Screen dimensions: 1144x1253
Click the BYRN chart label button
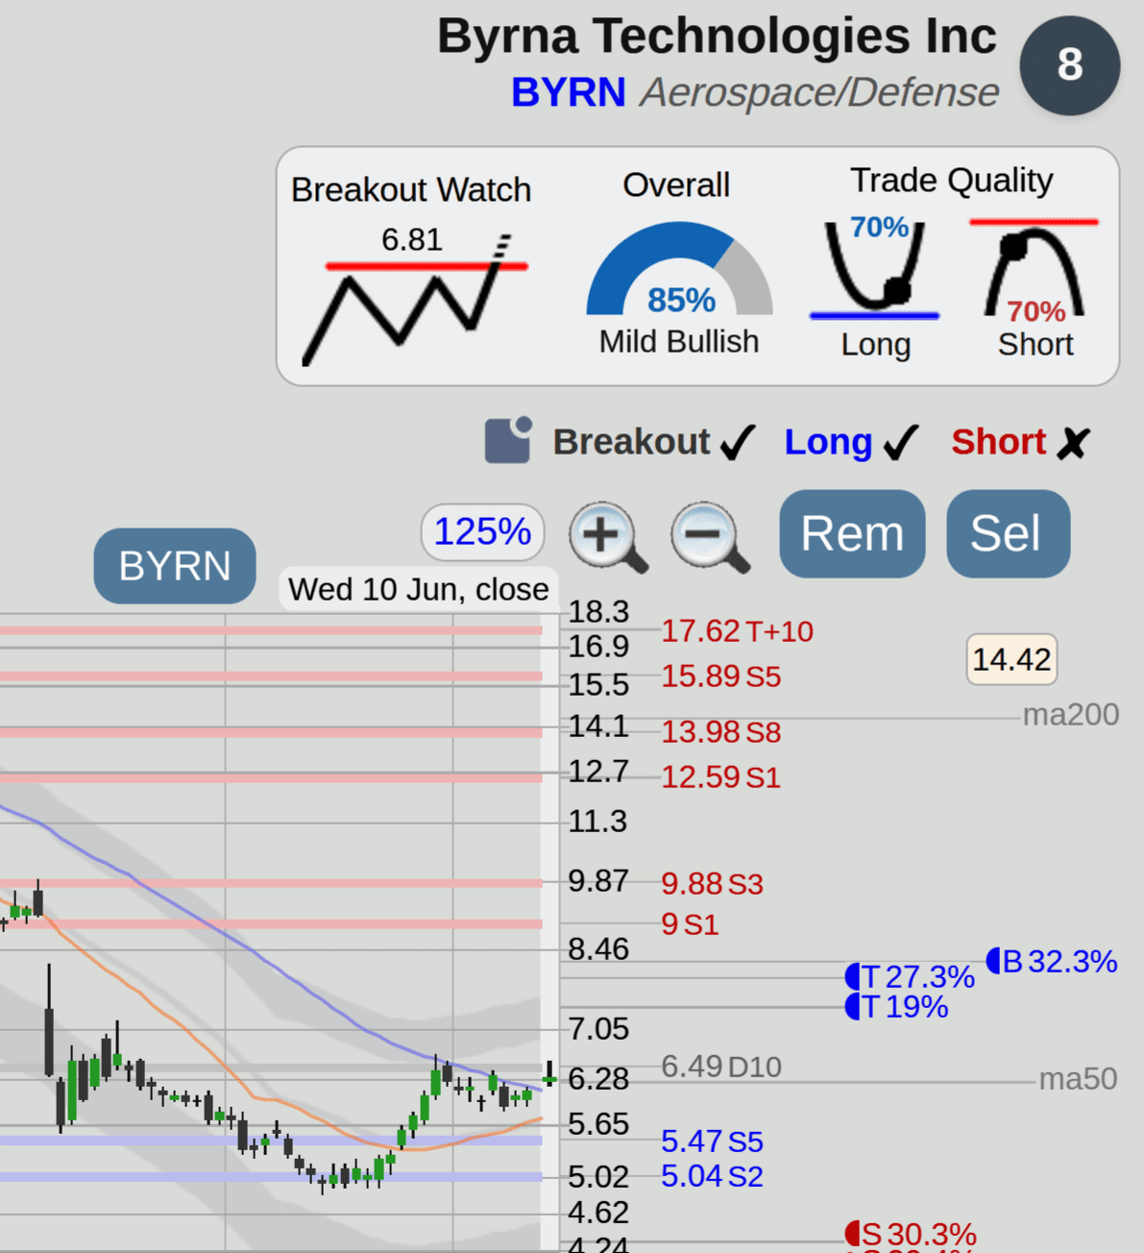(175, 566)
